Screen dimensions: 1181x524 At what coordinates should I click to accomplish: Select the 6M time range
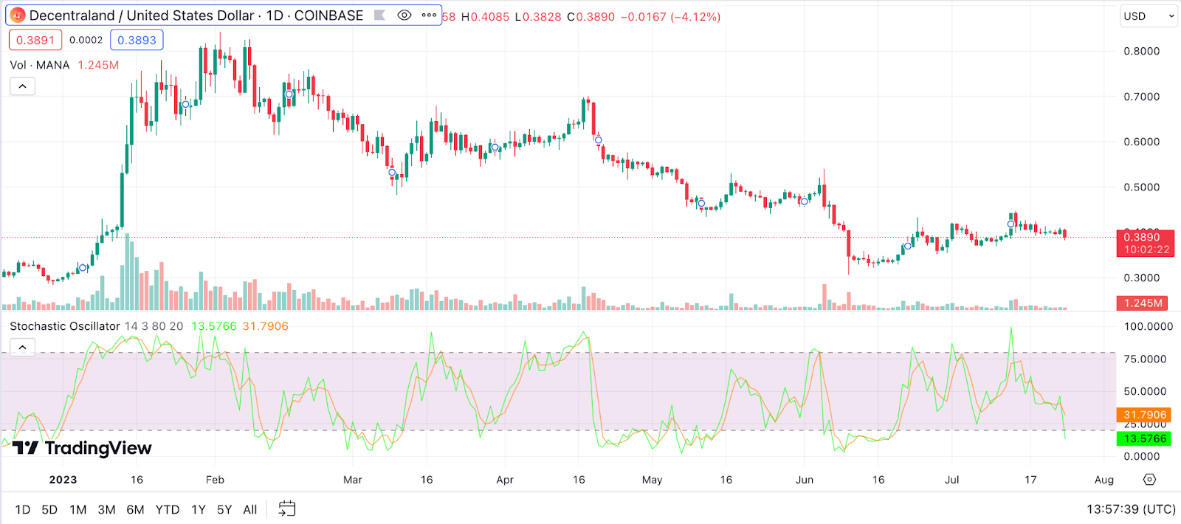[135, 509]
